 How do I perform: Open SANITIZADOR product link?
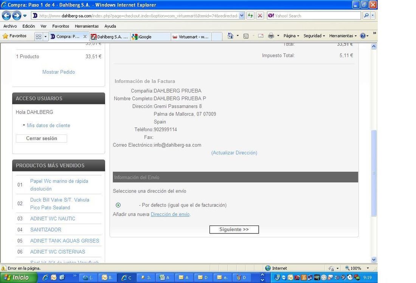[46, 230]
